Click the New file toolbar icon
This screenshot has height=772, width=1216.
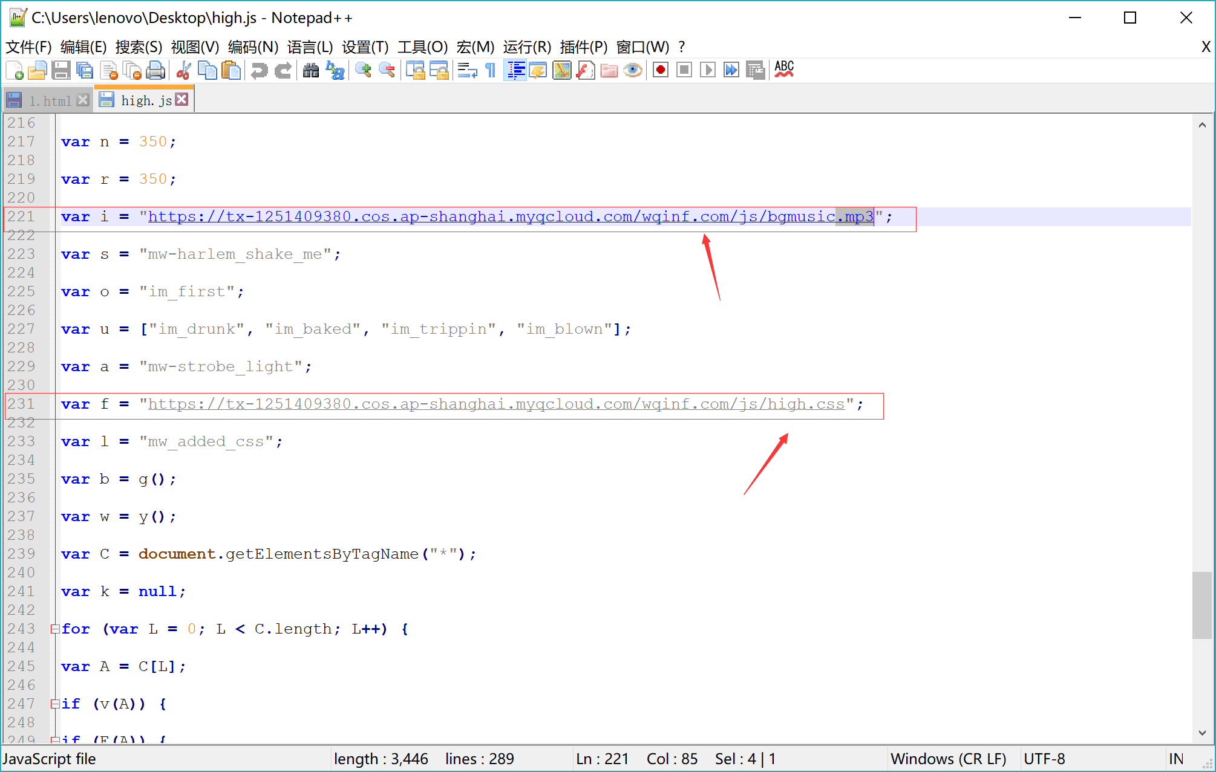15,71
